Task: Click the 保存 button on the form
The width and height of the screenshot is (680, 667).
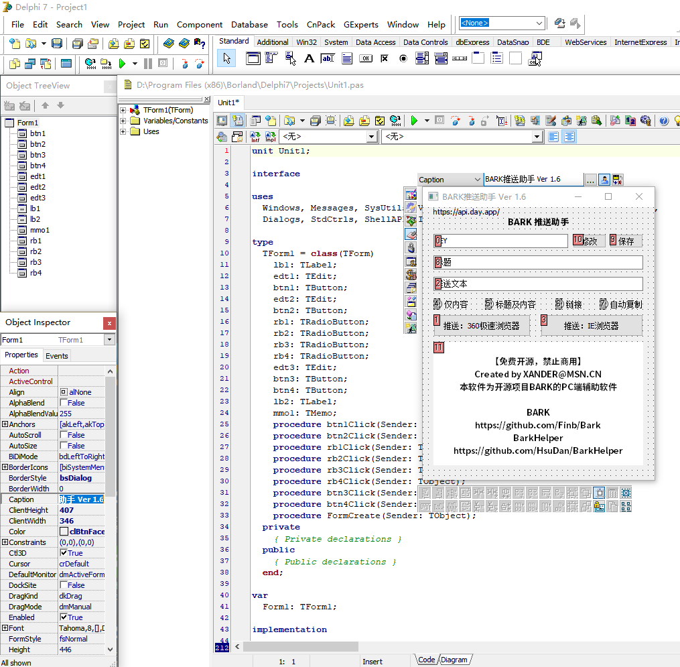Action: pyautogui.click(x=626, y=241)
